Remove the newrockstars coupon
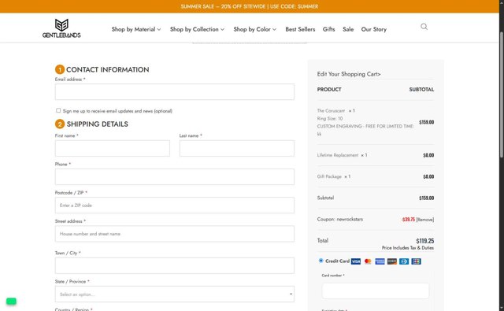The image size is (504, 311). click(425, 220)
